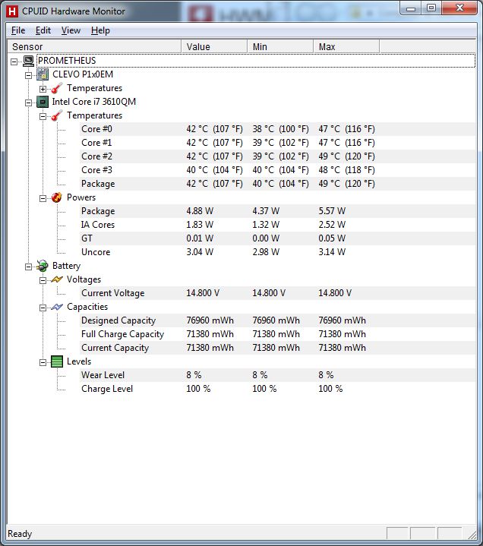
Task: Click the Levels label
Action: tap(79, 361)
